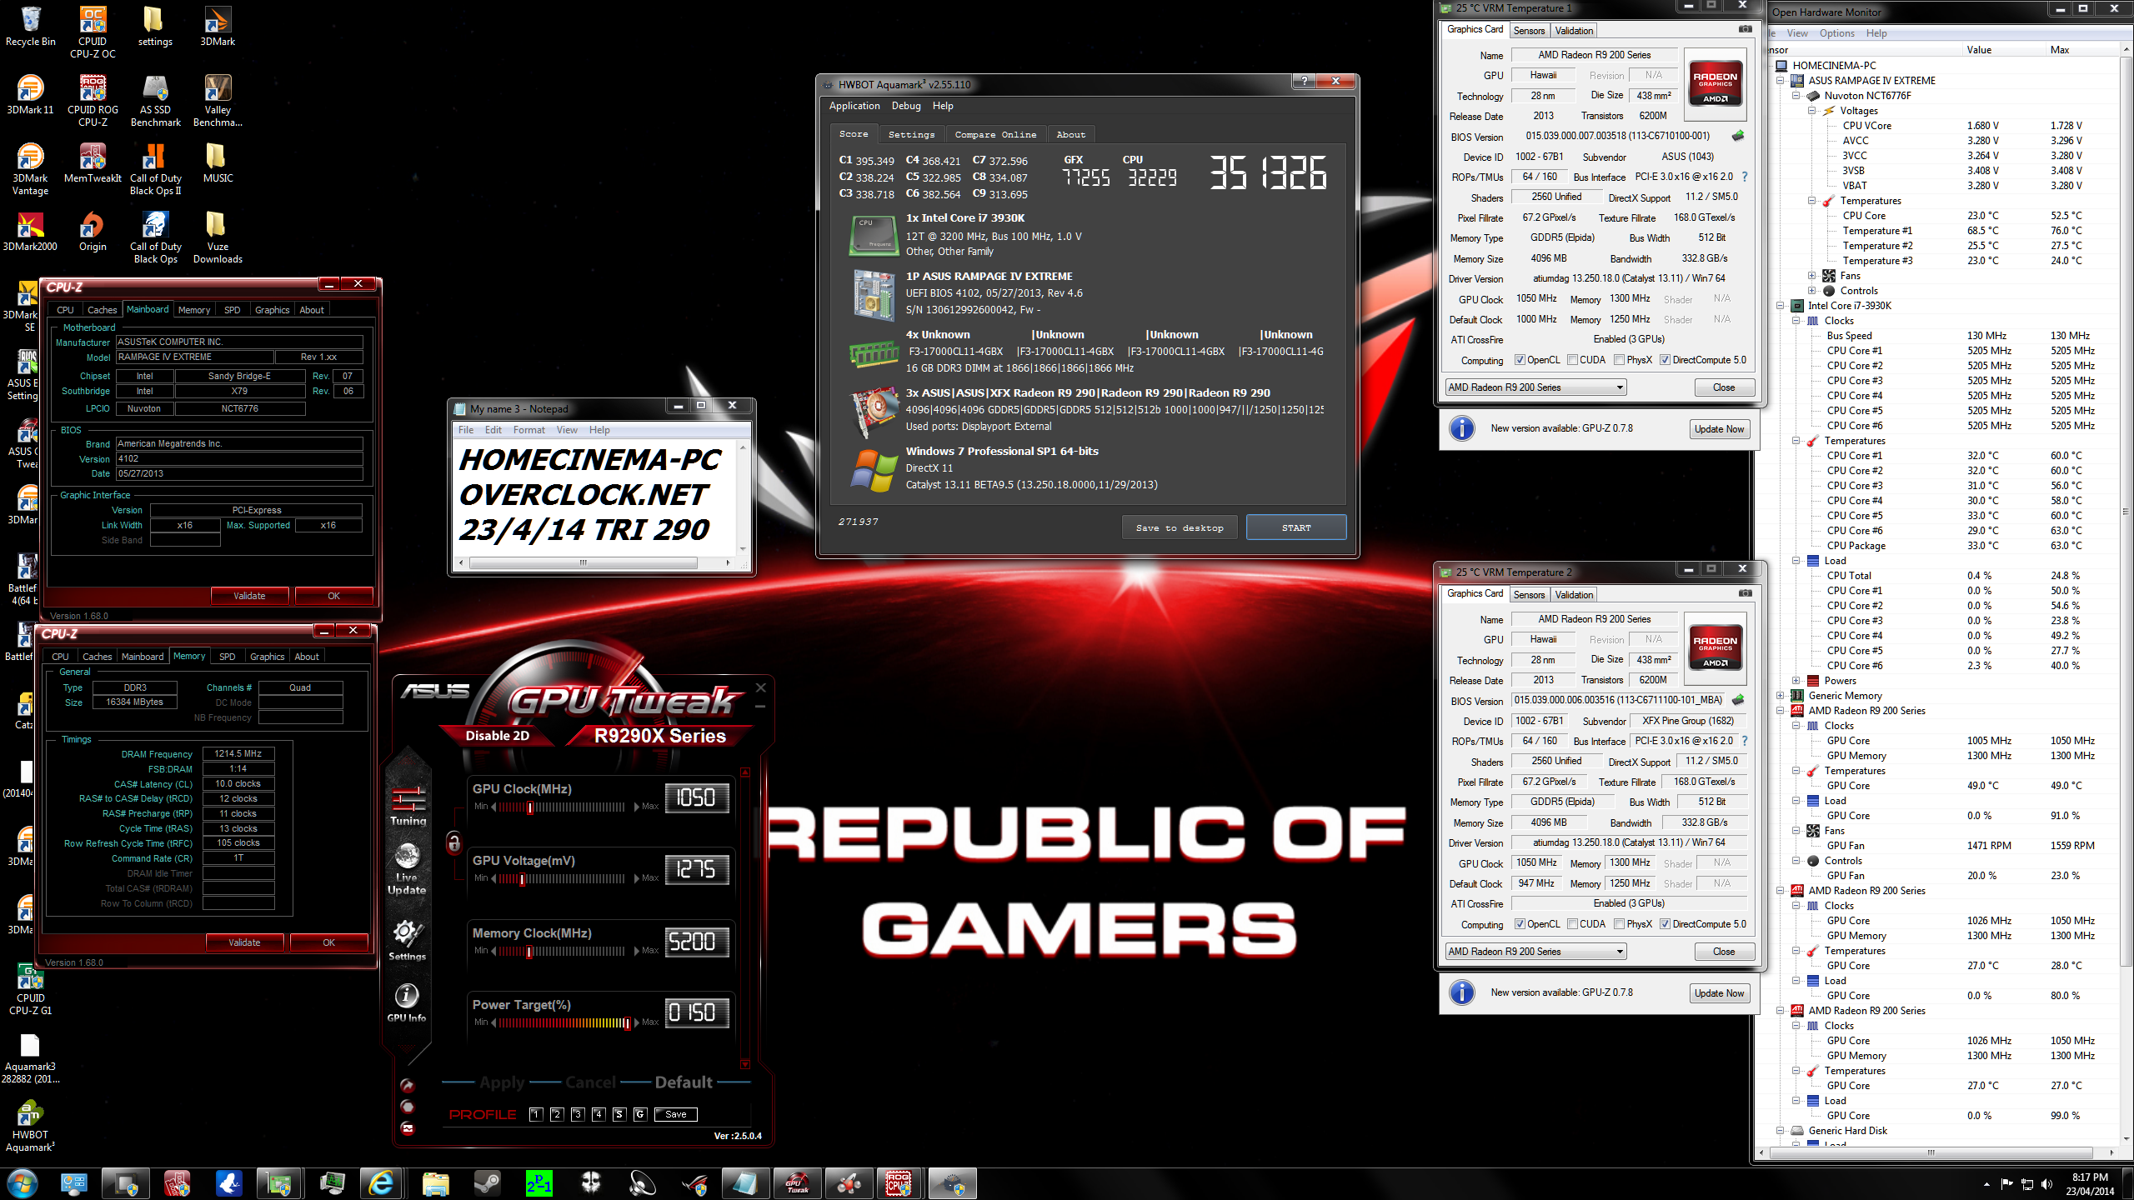
Task: Open CPUID CPU-Z OC desktop icon
Action: click(x=93, y=32)
